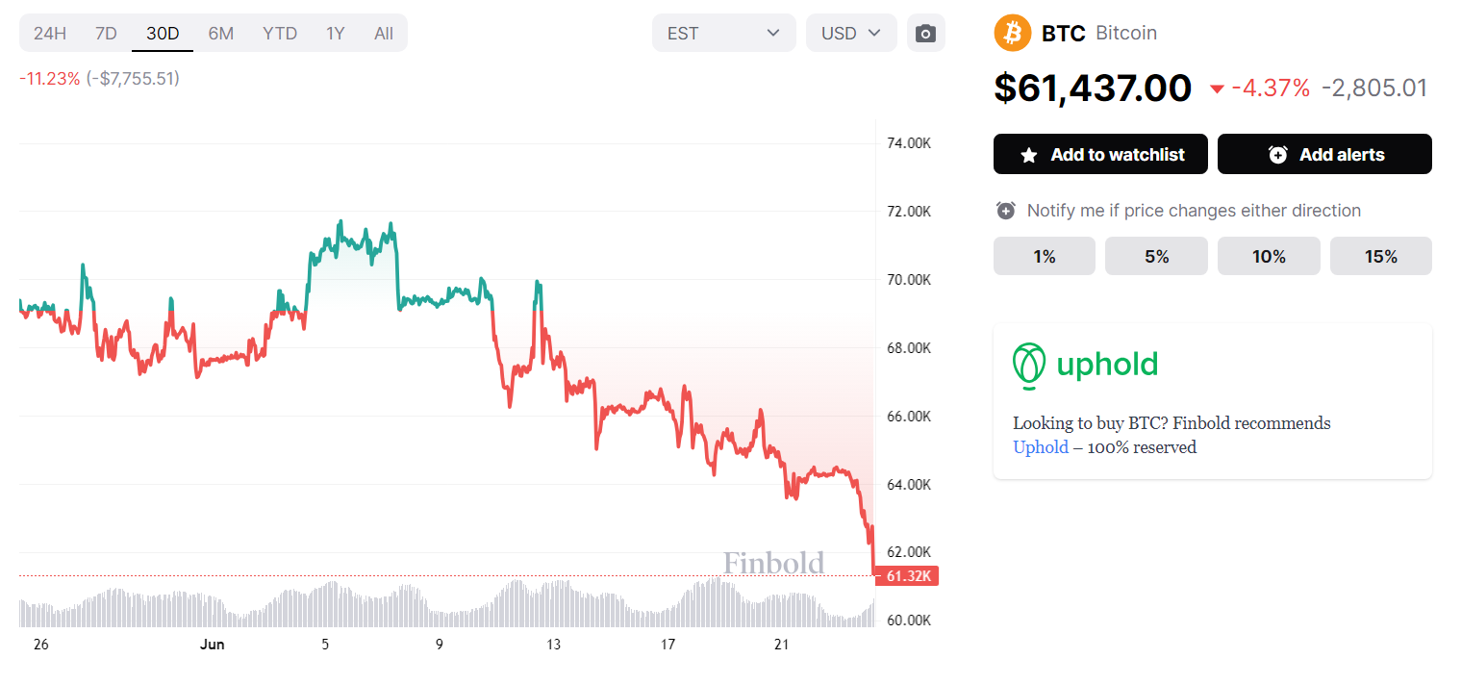
Task: Click the orange Bitcoin logo icon
Action: [1012, 33]
